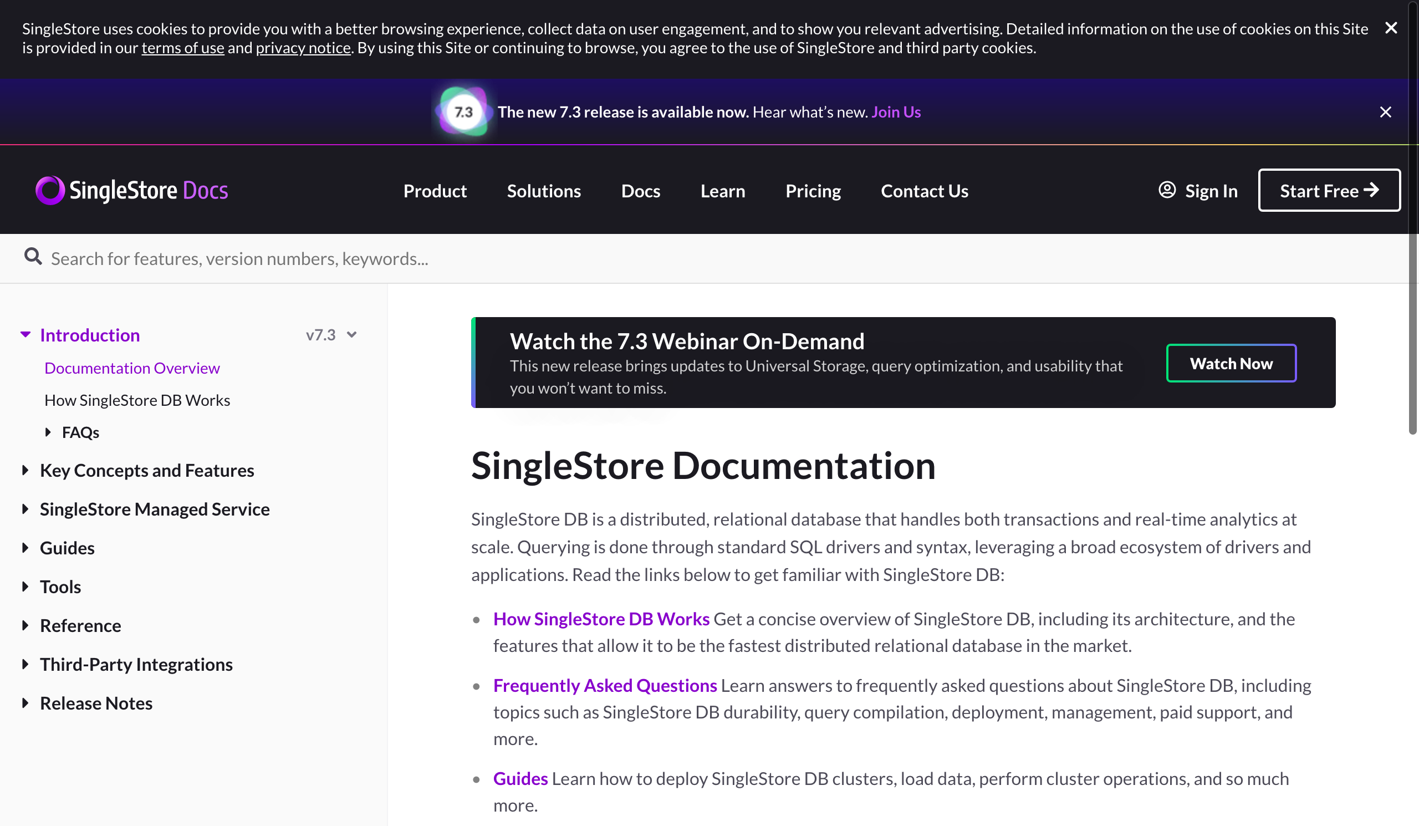Viewport: 1419px width, 826px height.
Task: Open the Pricing page in the navigation
Action: click(813, 191)
